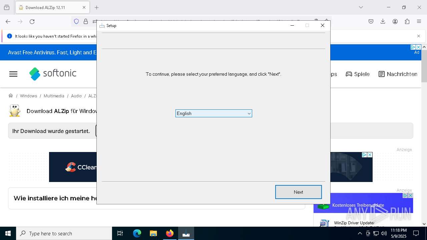Show hidden system tray icons
The image size is (427, 240).
360,233
